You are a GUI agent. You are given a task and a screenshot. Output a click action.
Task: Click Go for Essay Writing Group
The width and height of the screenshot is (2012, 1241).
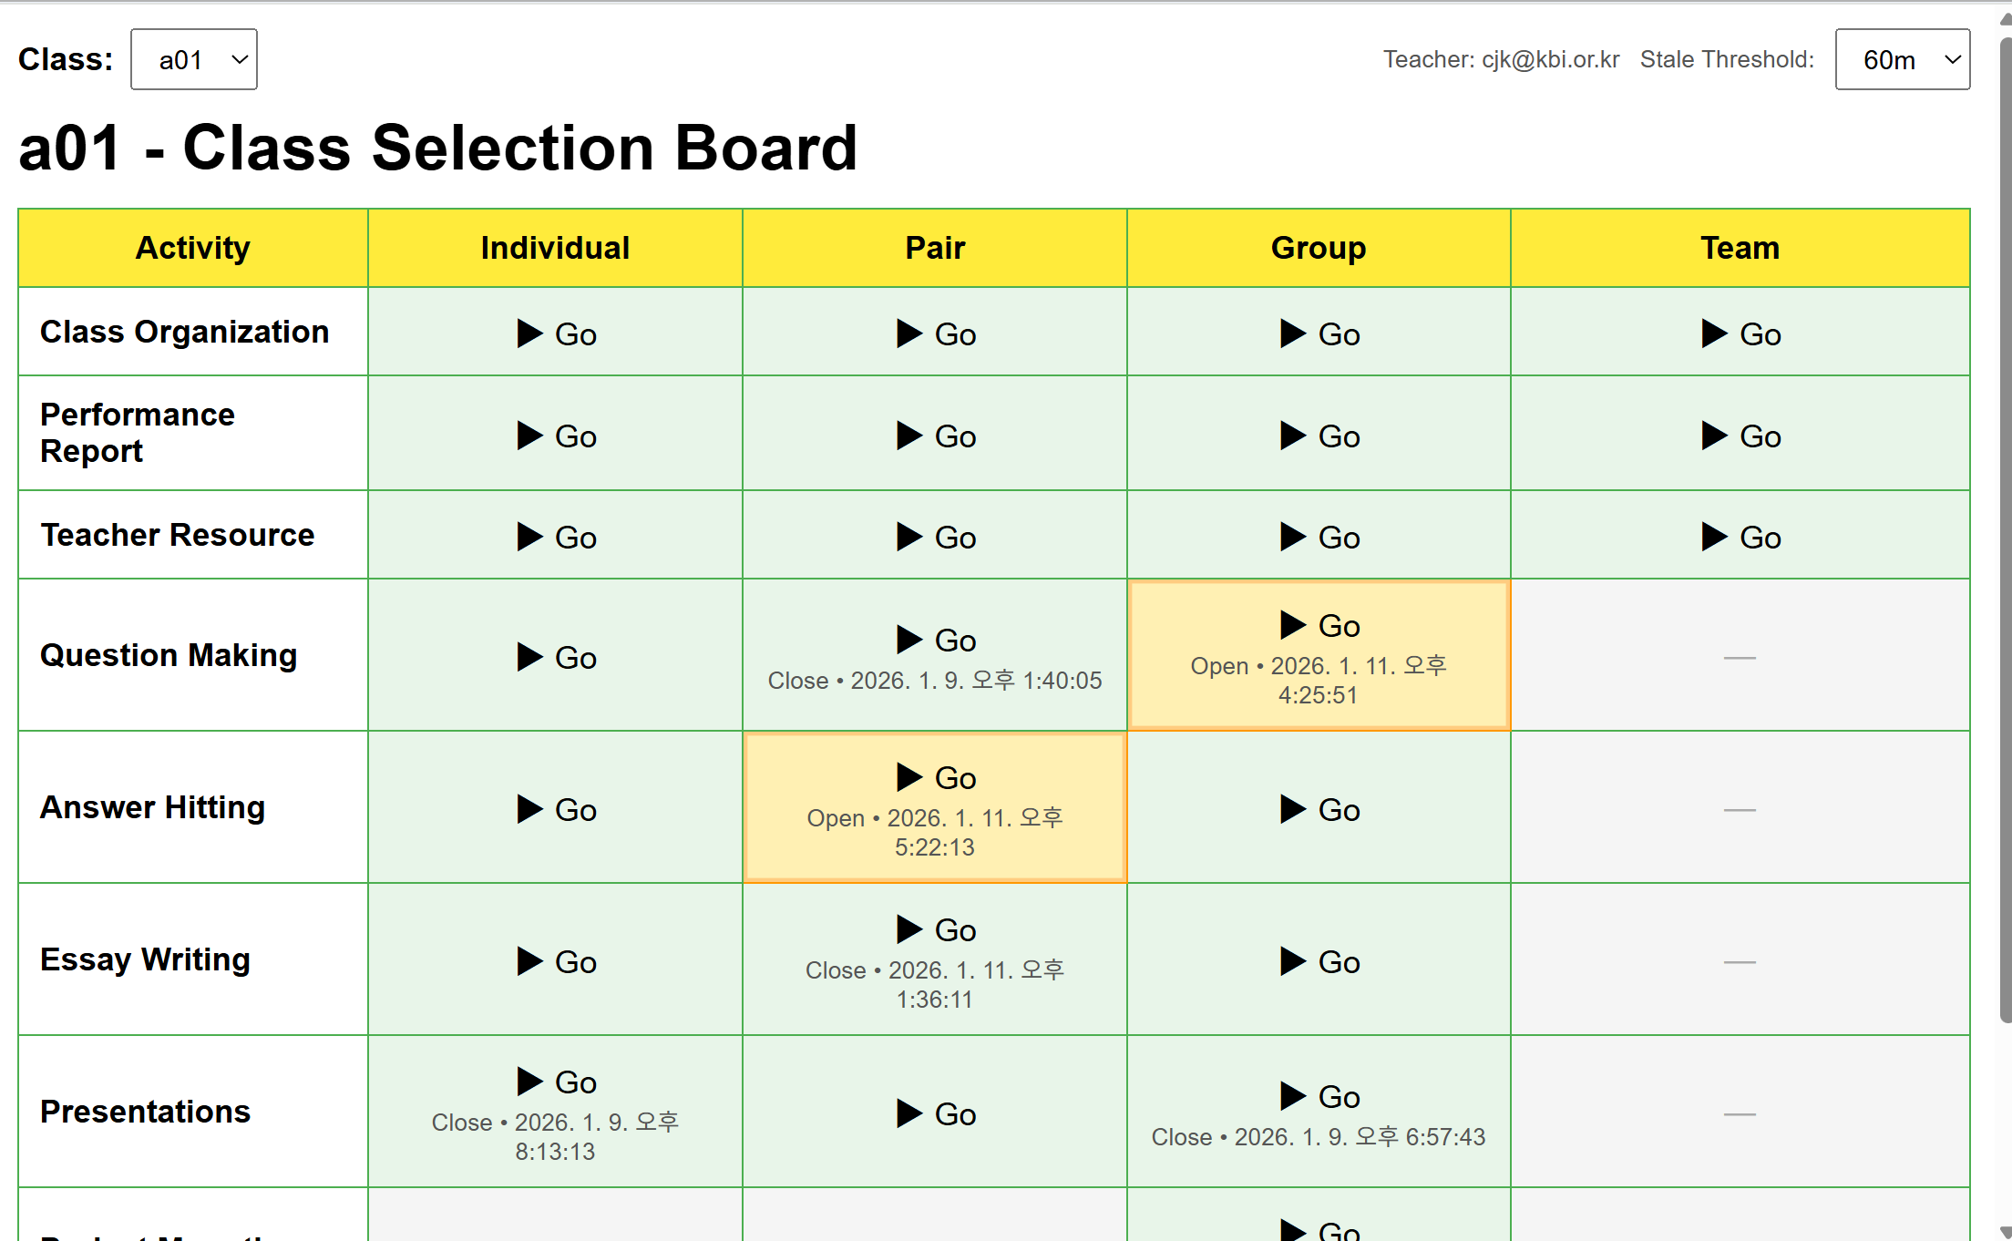(1339, 962)
